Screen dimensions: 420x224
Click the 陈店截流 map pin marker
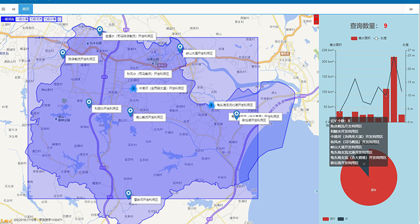coord(62,54)
